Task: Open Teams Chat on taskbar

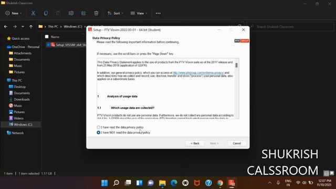Action: (151, 183)
